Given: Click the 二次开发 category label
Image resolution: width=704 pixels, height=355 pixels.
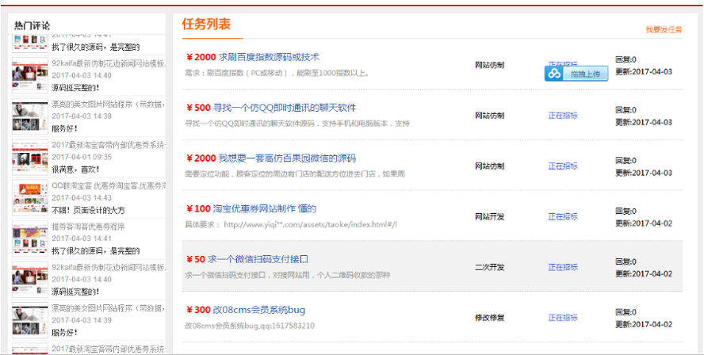Looking at the screenshot, I should point(489,267).
